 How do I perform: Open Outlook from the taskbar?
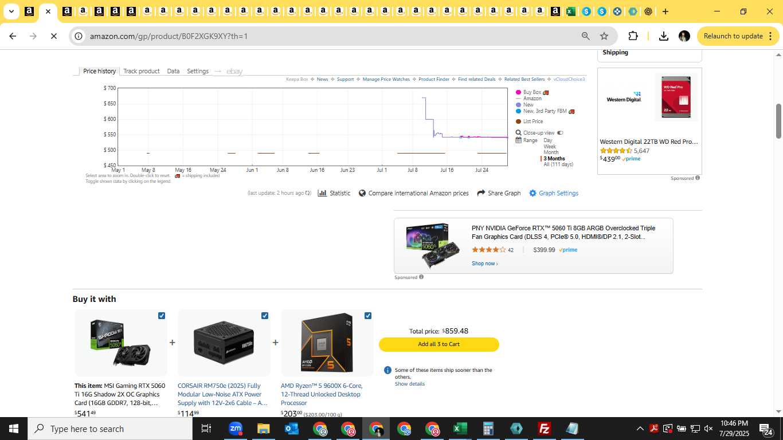(x=292, y=429)
